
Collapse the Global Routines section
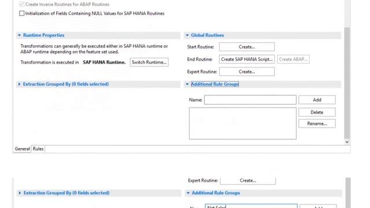click(x=187, y=35)
